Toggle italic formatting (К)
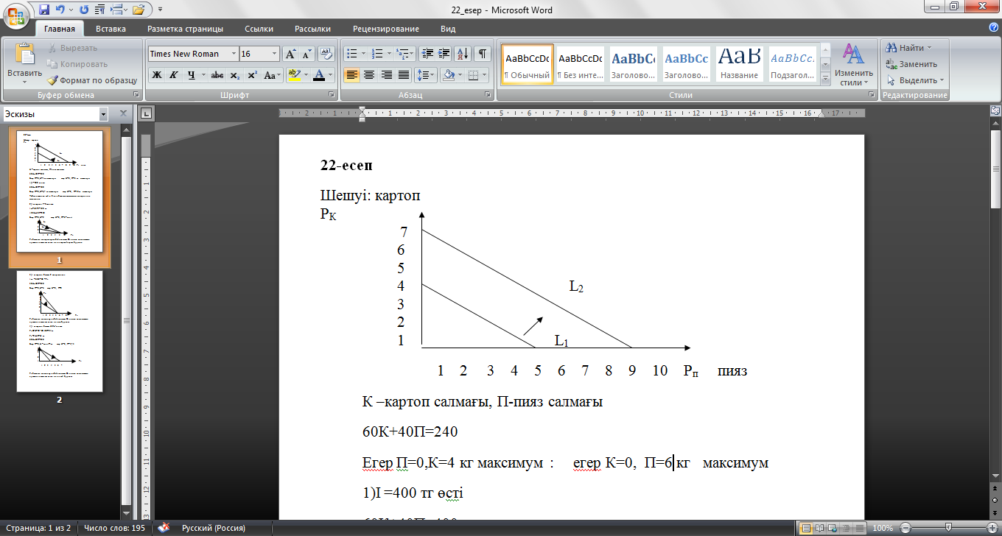This screenshot has width=1002, height=536. pos(174,75)
